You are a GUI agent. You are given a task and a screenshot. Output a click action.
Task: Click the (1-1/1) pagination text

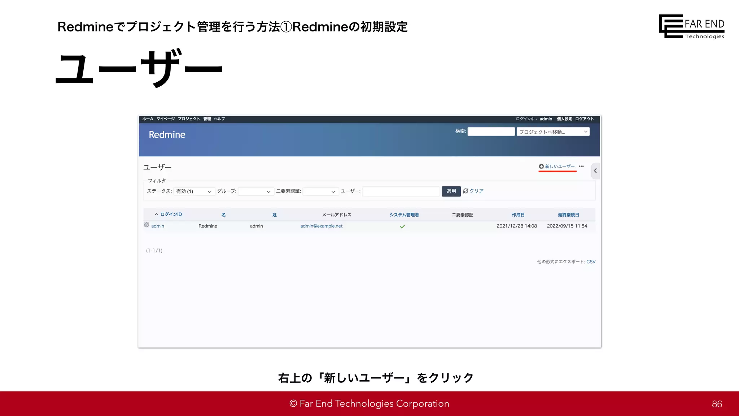coord(154,251)
